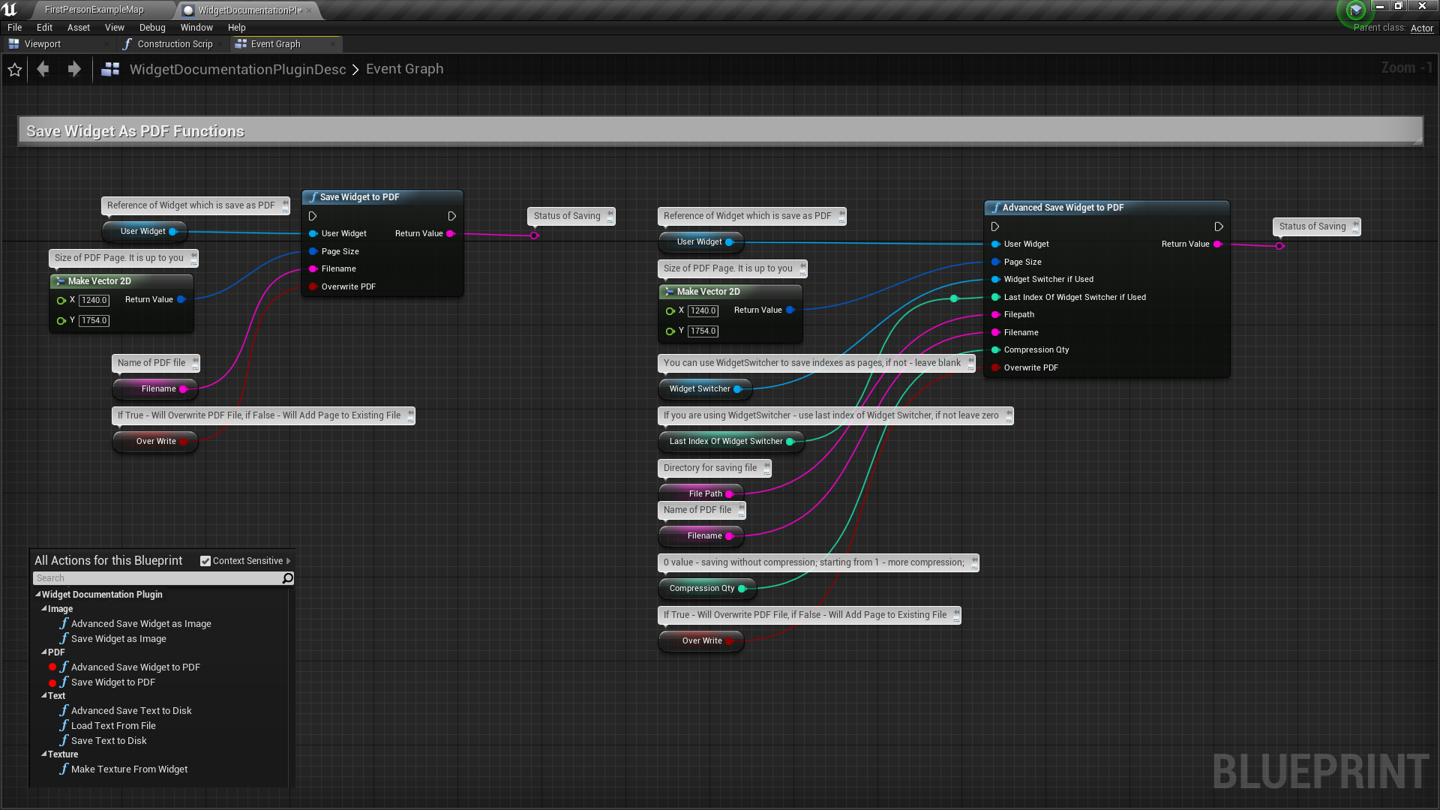The height and width of the screenshot is (810, 1440).
Task: Click Page Size pin on Save Widget to PDF
Action: click(x=313, y=251)
